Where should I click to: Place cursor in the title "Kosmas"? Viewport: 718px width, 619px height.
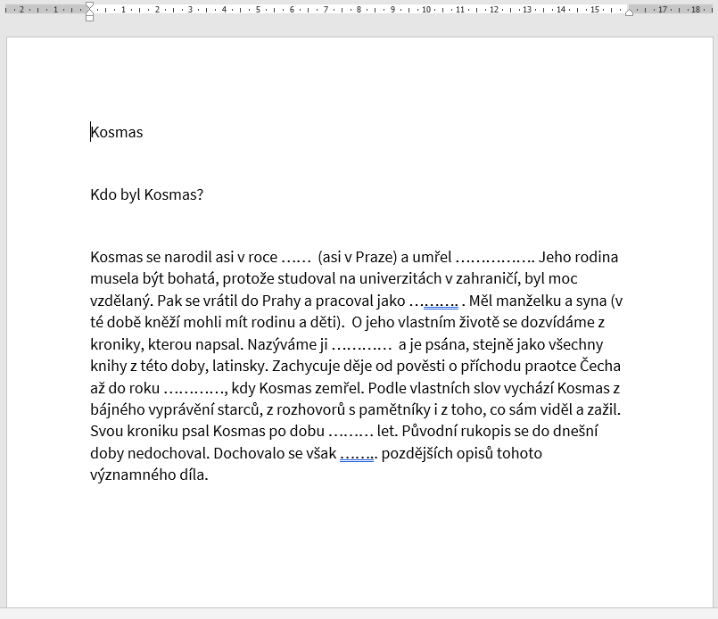point(117,133)
